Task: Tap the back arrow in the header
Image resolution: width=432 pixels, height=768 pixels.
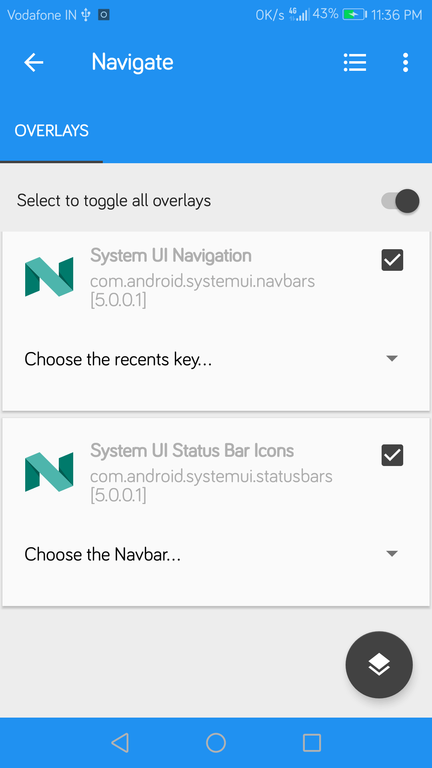Action: pos(34,62)
